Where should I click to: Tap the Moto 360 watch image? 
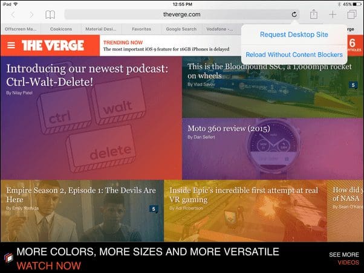tap(274, 149)
